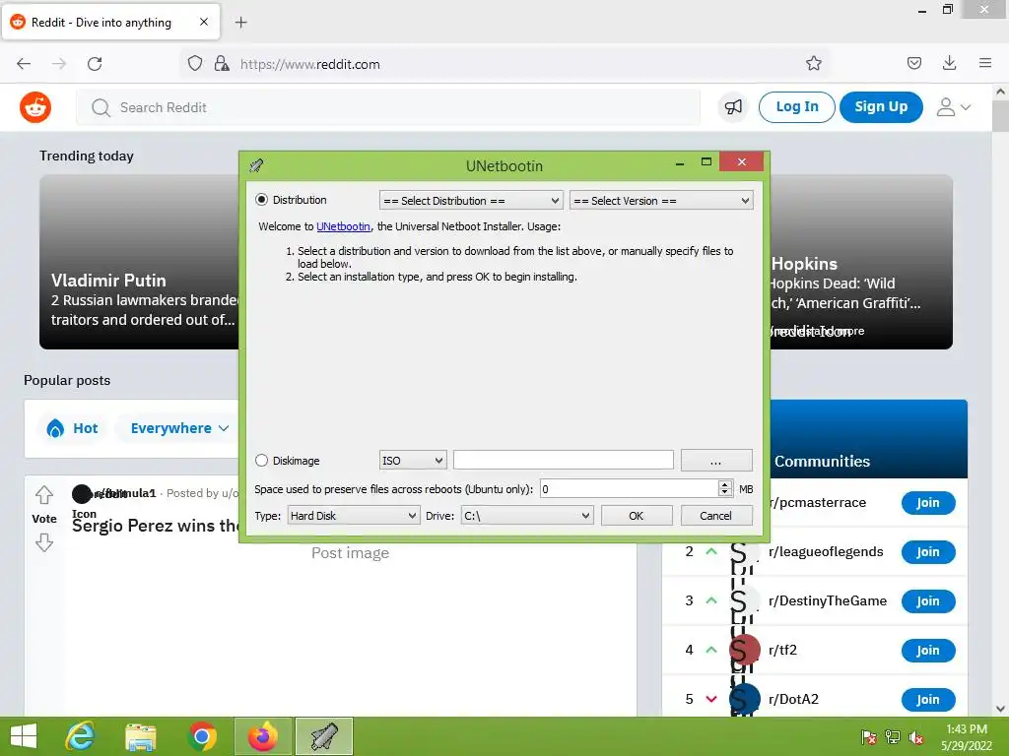The image size is (1009, 756).
Task: Maximize the UNetbootin dialog
Action: pyautogui.click(x=706, y=162)
